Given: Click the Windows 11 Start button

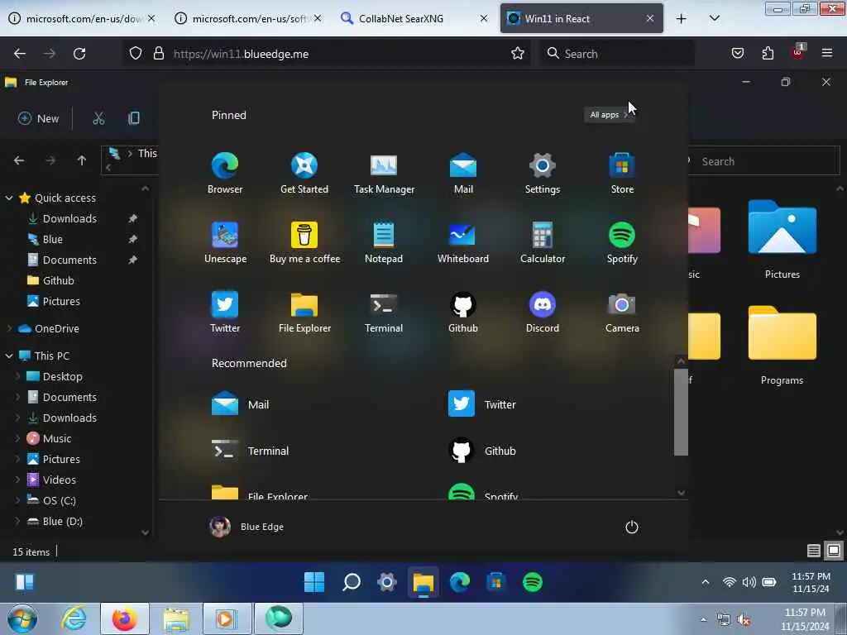Looking at the screenshot, I should pyautogui.click(x=313, y=582).
